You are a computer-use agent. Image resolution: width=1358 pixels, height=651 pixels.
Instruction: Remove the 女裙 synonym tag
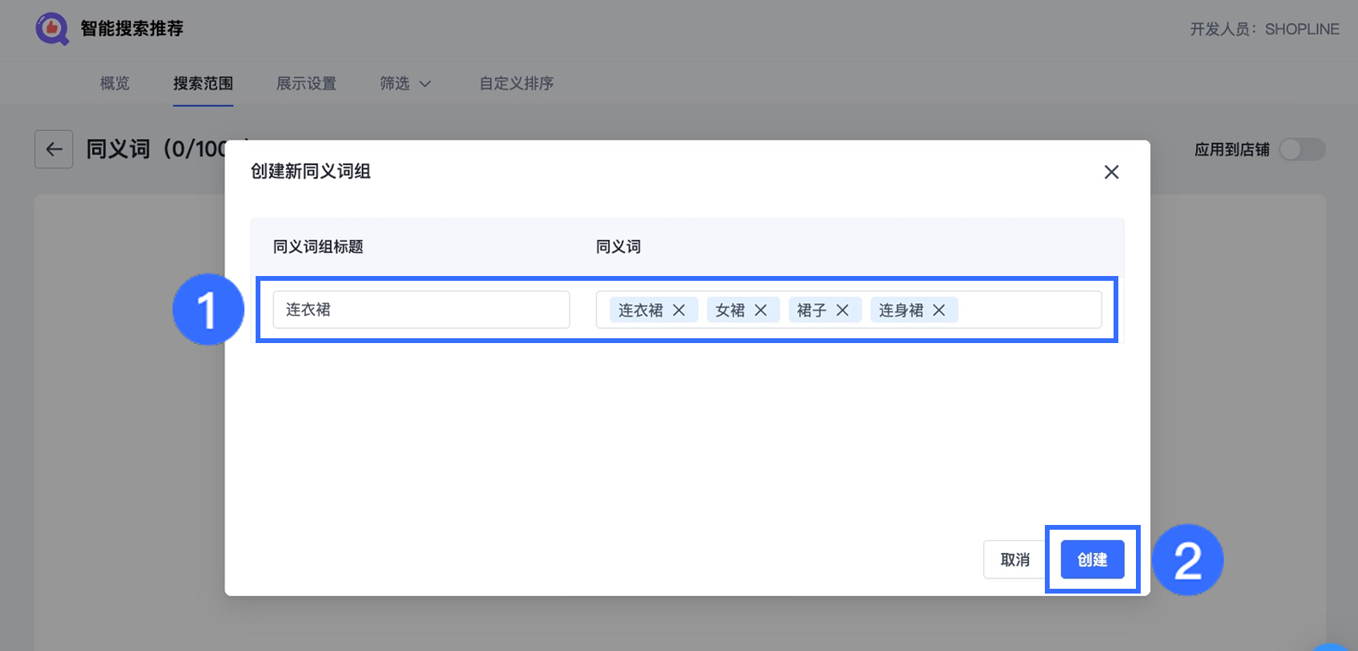point(760,310)
